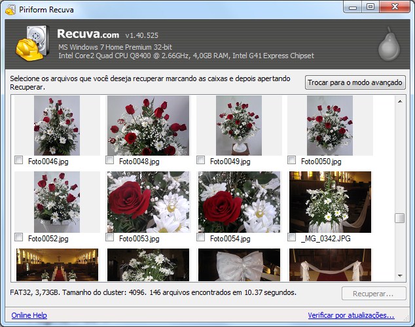Select the white bow thumbnail

240,265
